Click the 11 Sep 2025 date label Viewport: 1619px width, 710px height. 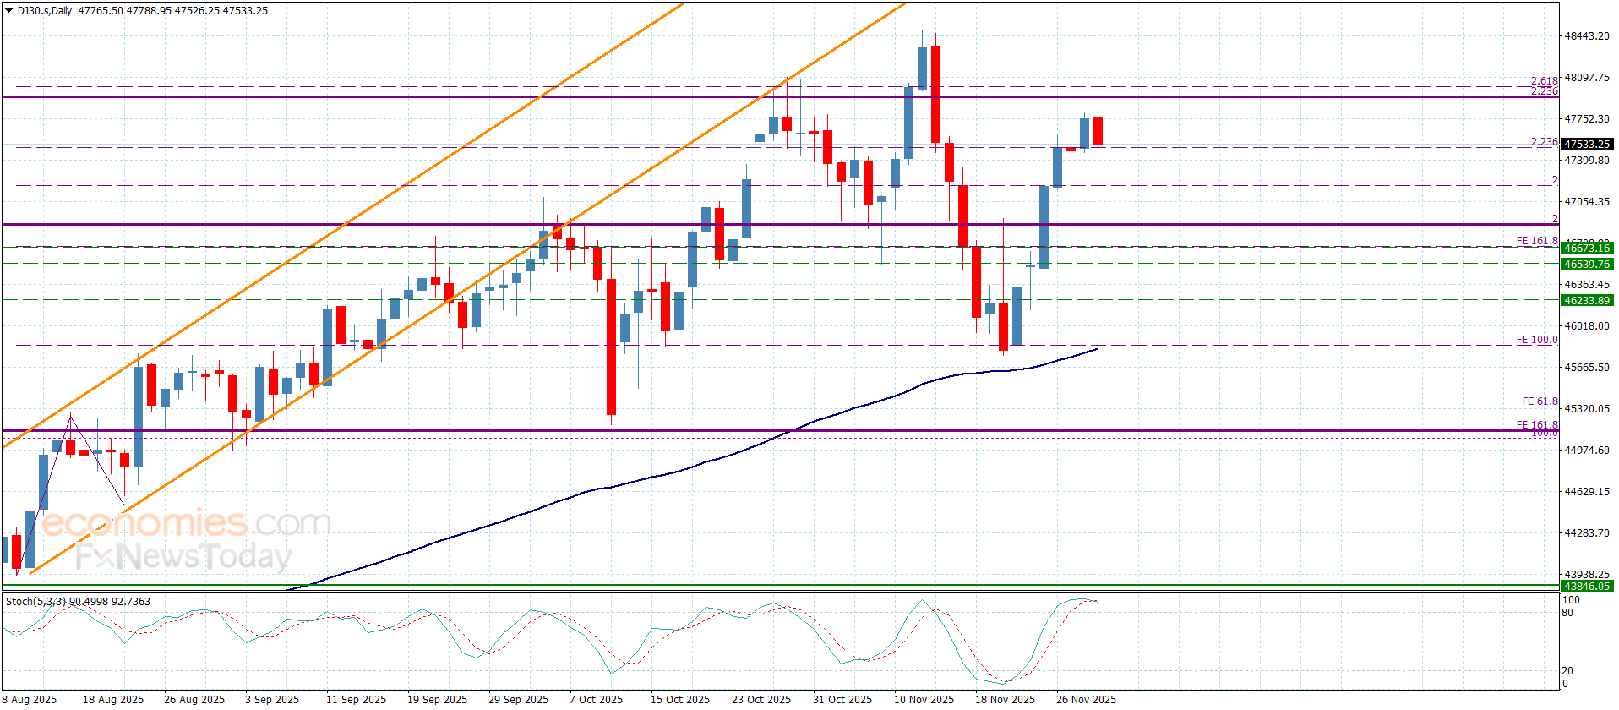pos(356,699)
